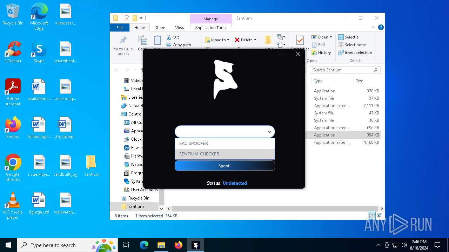
Task: Click Select none in Explorer ribbon
Action: point(352,45)
